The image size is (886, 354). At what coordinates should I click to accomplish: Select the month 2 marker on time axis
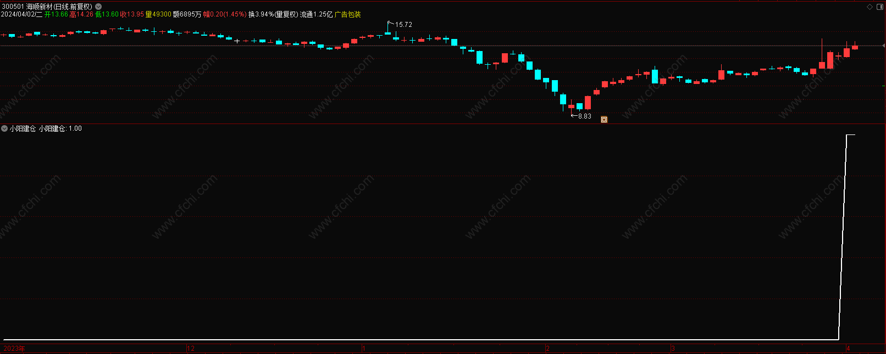(548, 349)
